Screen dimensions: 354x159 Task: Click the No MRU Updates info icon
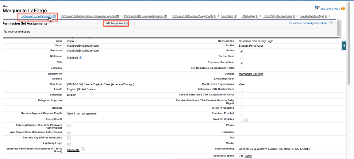coord(246,120)
